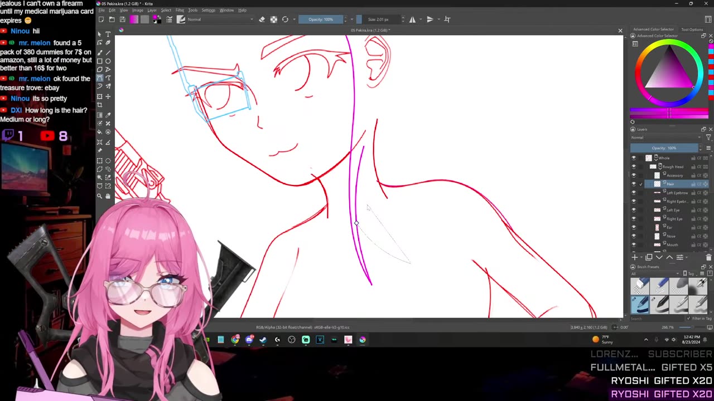Hide the Whole group layer
714x401 pixels.
(634, 158)
